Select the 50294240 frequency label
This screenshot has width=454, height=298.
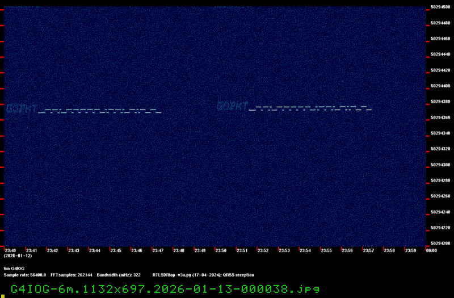coord(440,212)
